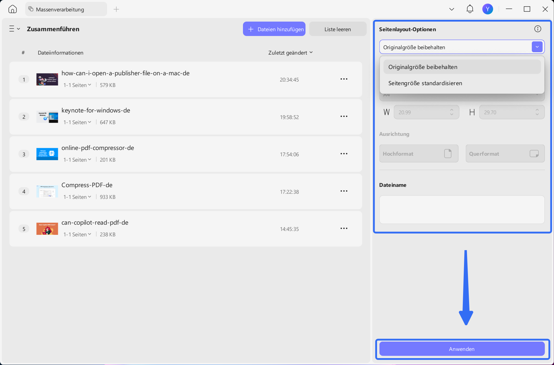The image size is (554, 365).
Task: Go to the home screen icon
Action: 13,9
